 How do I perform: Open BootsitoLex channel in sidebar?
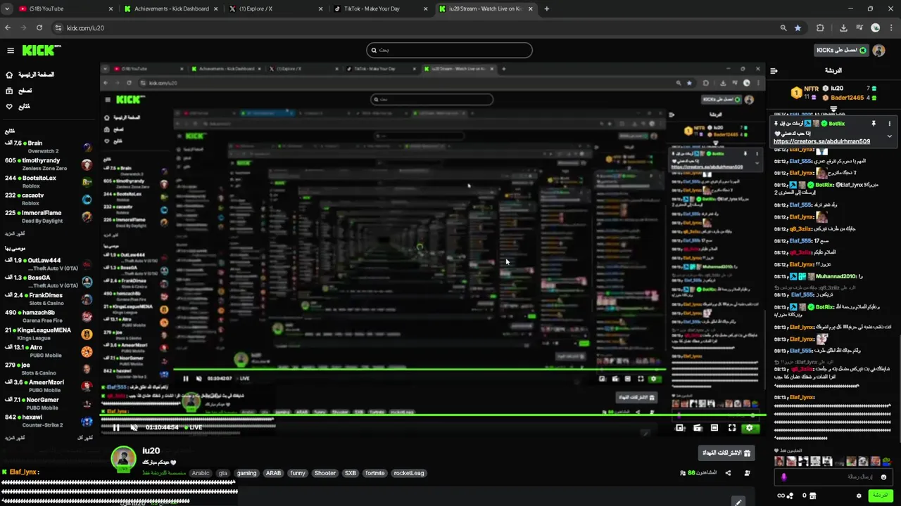pyautogui.click(x=48, y=181)
